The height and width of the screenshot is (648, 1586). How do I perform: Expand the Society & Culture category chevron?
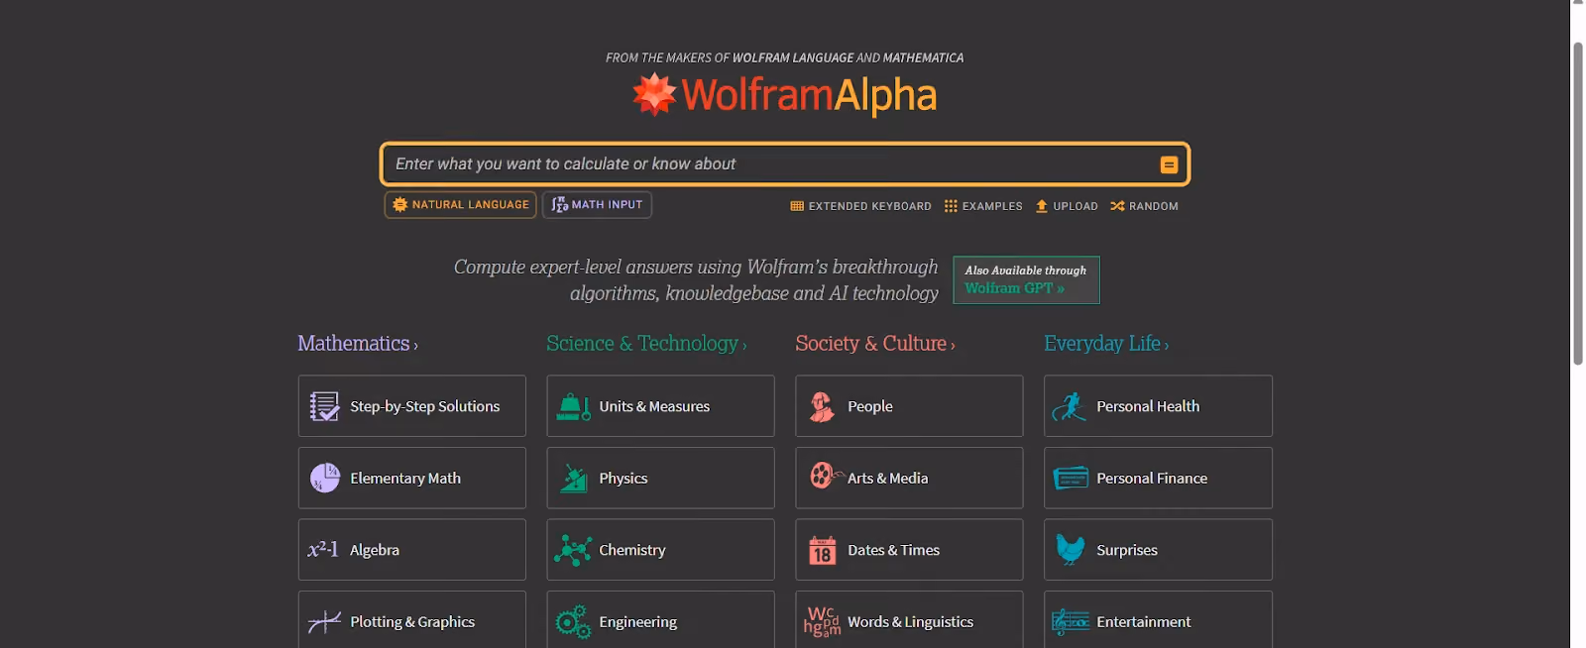953,346
